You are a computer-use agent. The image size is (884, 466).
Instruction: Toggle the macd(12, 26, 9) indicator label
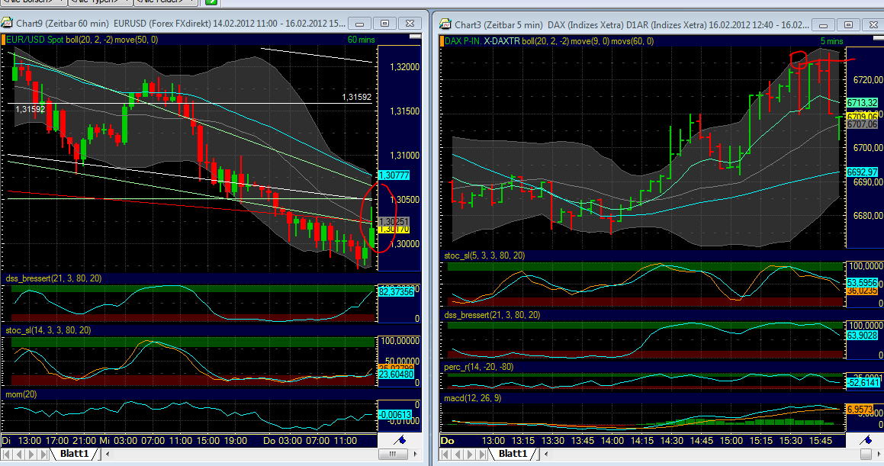tap(474, 397)
